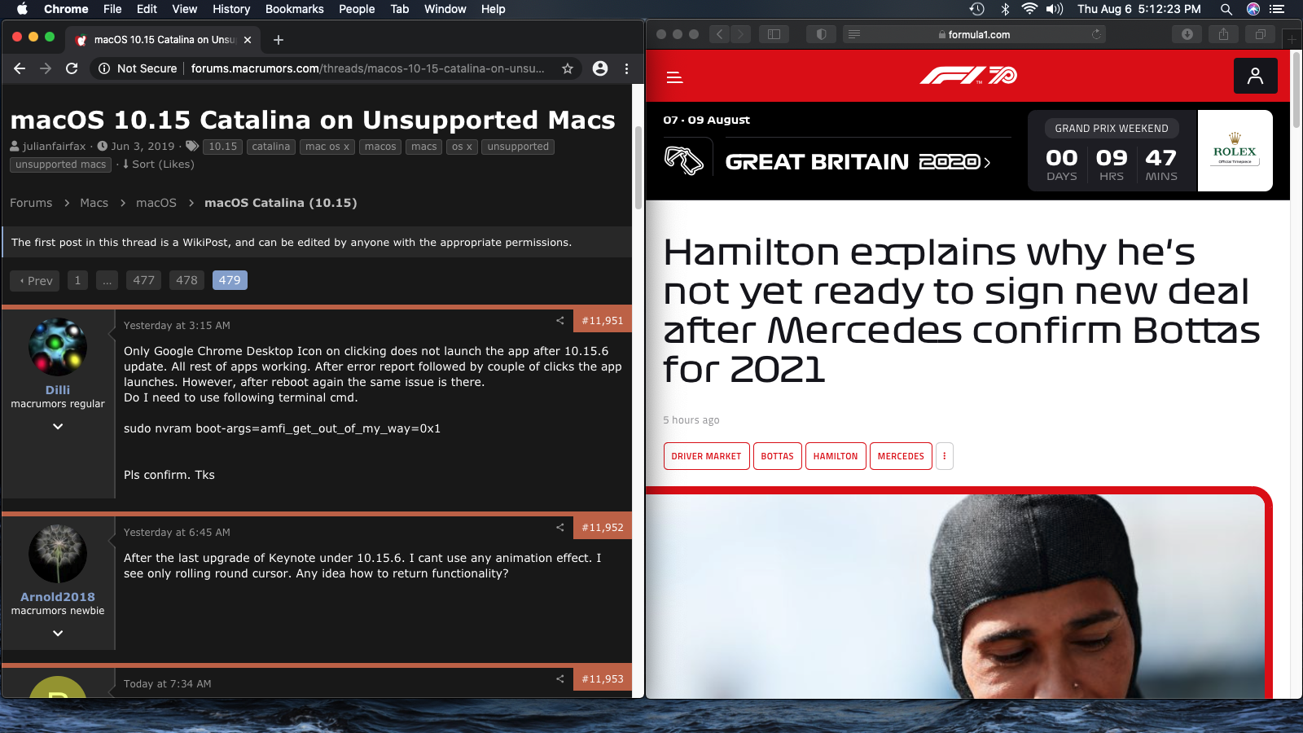Open Bluetooth menu bar icon
Viewport: 1303px width, 733px height.
[1005, 9]
